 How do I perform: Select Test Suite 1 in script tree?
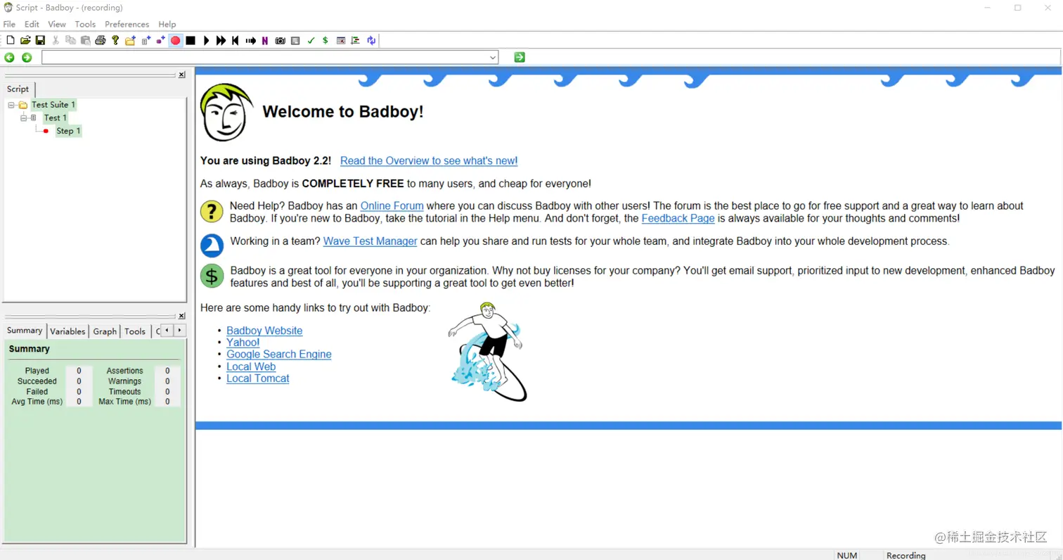click(53, 105)
